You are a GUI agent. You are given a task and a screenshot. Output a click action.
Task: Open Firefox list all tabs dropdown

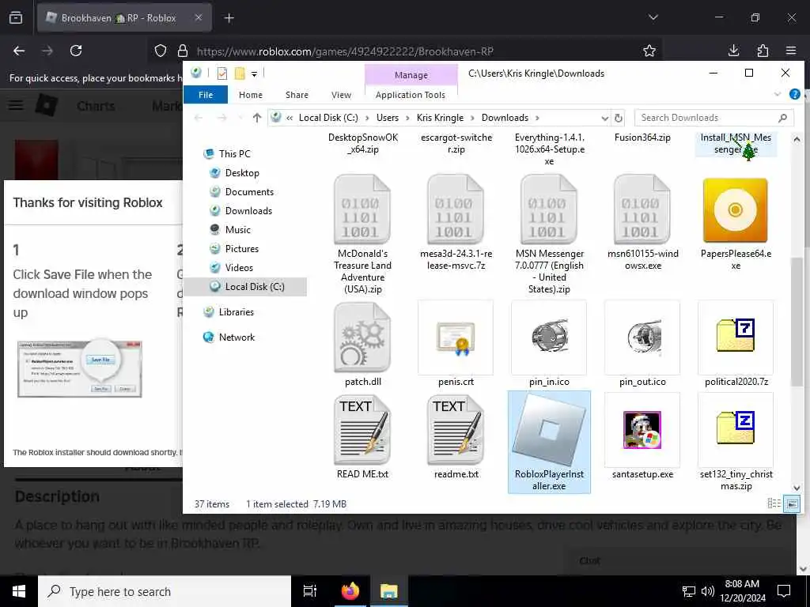(653, 17)
